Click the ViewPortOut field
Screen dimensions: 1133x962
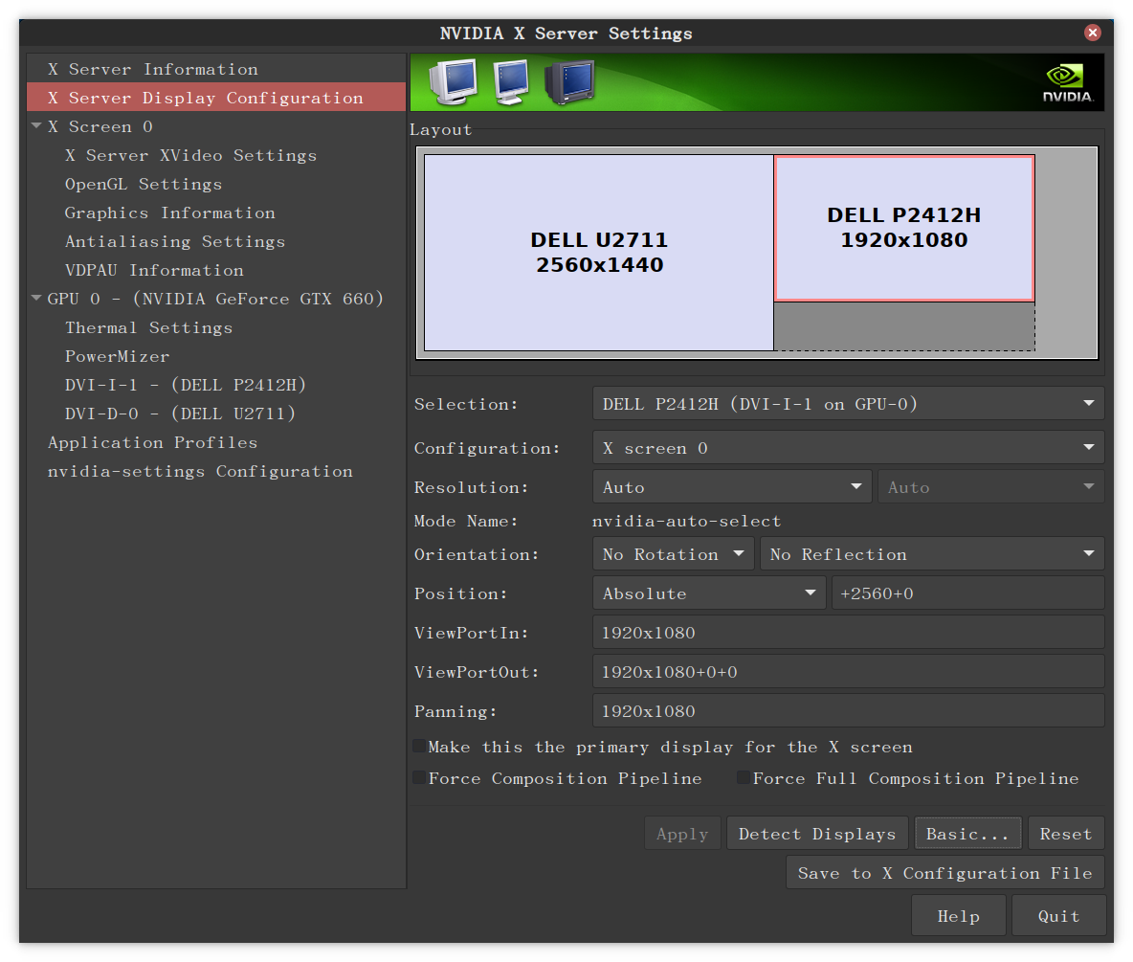coord(848,671)
